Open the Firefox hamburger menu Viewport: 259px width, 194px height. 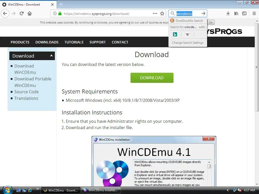(254, 13)
